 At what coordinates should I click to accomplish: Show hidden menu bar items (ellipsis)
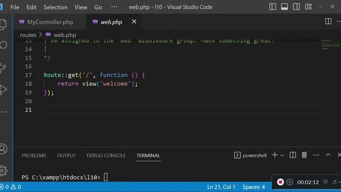pos(114,7)
